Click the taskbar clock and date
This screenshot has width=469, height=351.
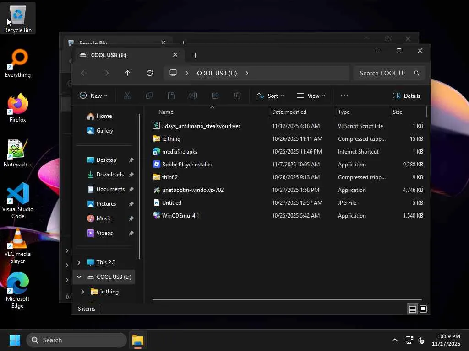(446, 340)
